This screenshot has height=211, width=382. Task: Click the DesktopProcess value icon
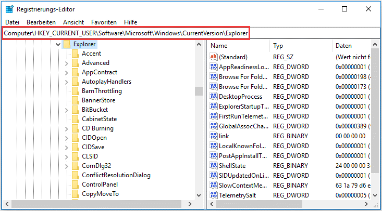[214, 96]
